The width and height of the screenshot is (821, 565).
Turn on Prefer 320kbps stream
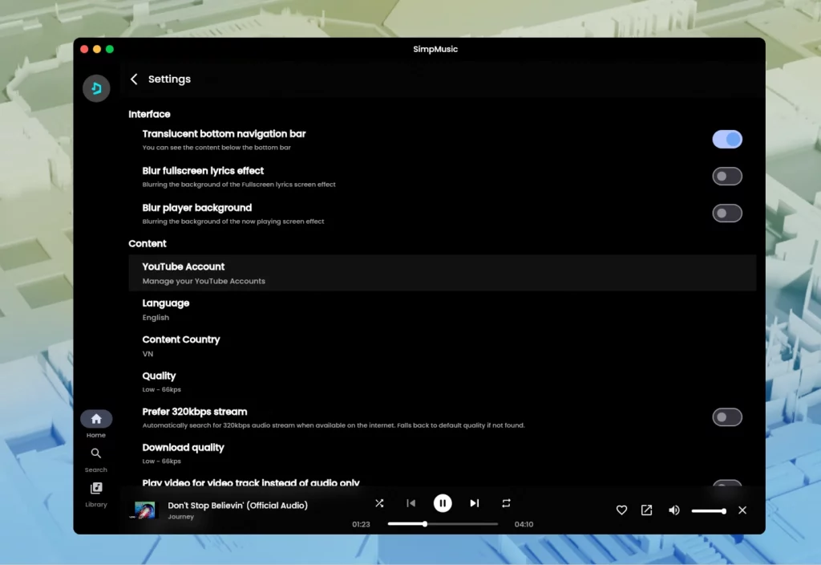(726, 417)
